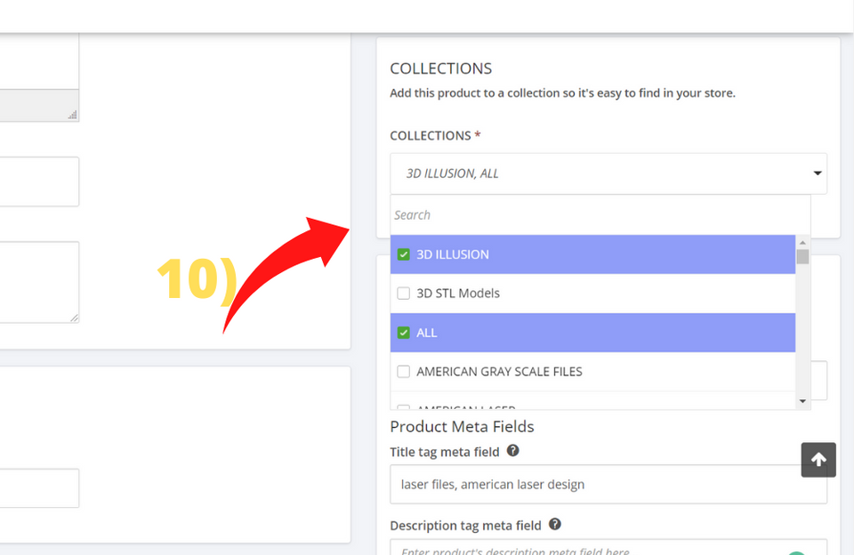Focus the Description tag meta field input
This screenshot has width=854, height=555.
(608, 547)
